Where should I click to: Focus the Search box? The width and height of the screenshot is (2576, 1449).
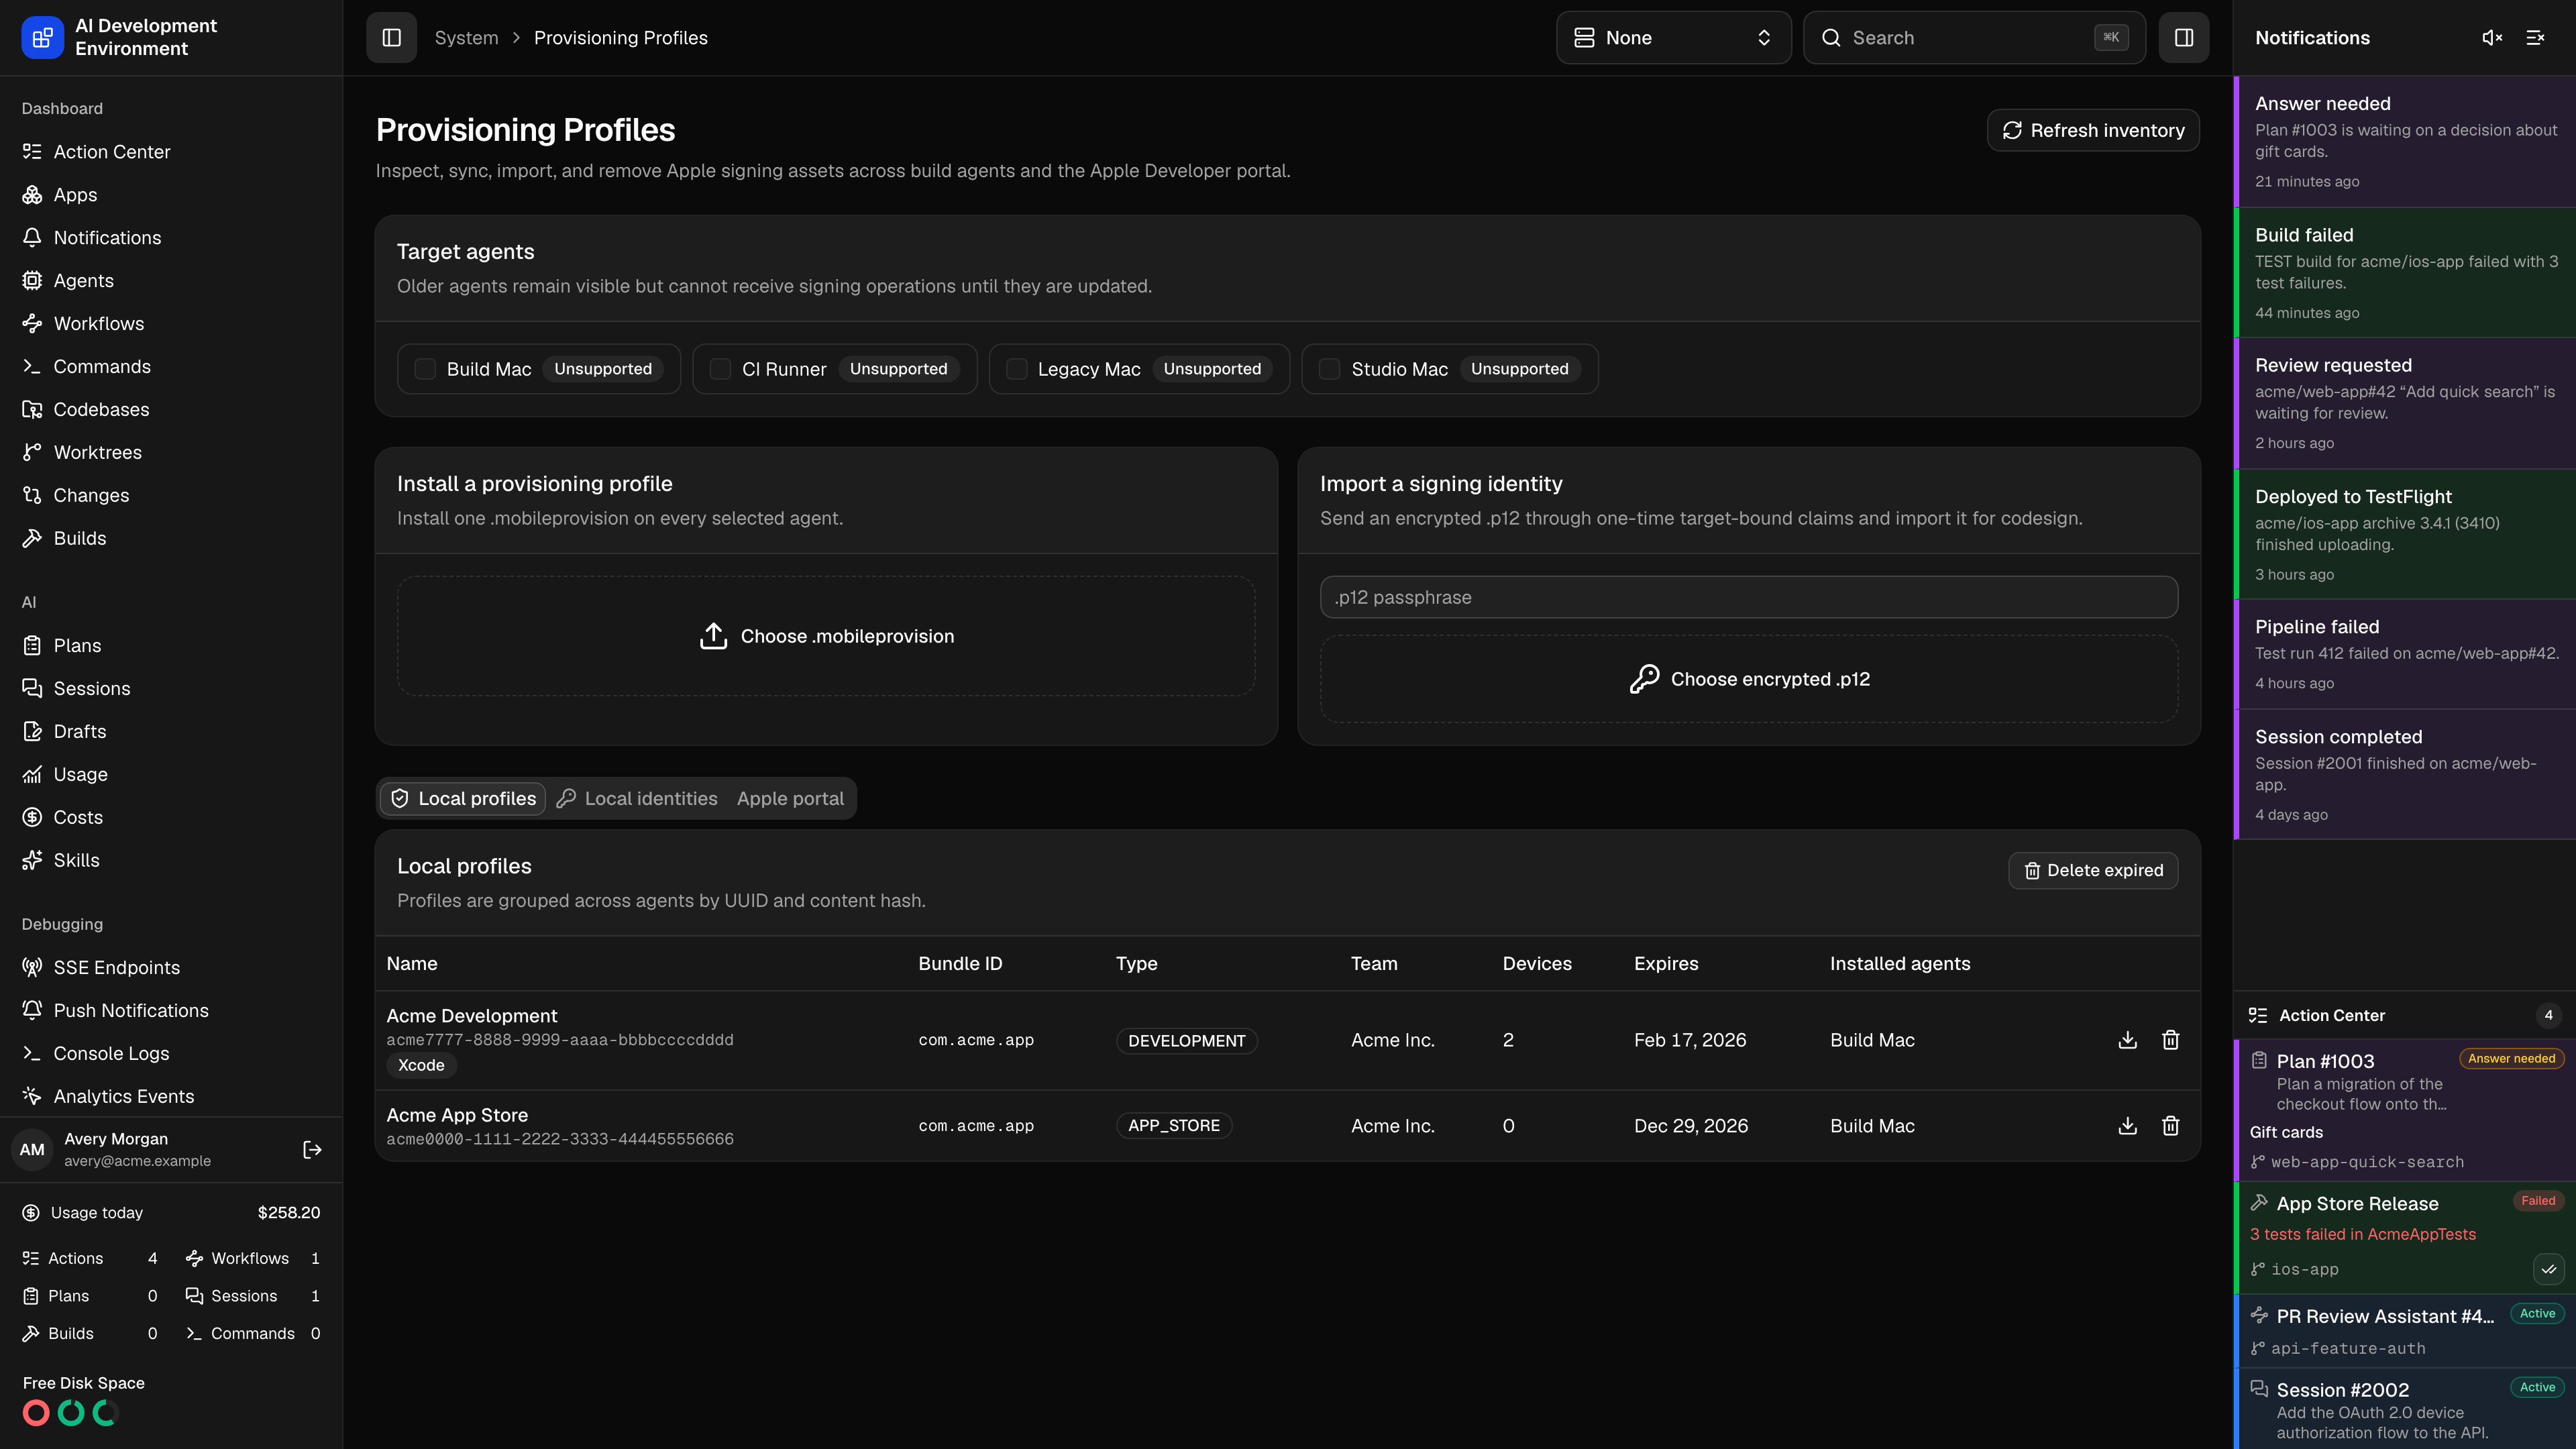1974,38
